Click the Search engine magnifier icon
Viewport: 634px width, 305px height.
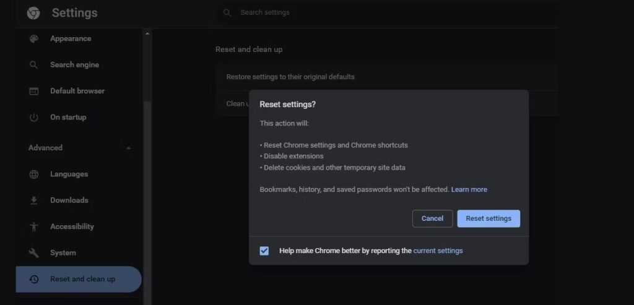tap(34, 64)
